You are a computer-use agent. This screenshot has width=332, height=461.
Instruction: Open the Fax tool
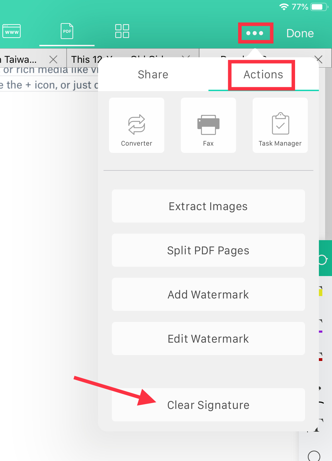click(x=208, y=125)
